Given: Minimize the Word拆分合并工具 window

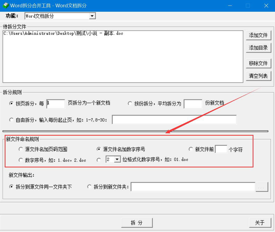Looking at the screenshot, I should point(230,6).
